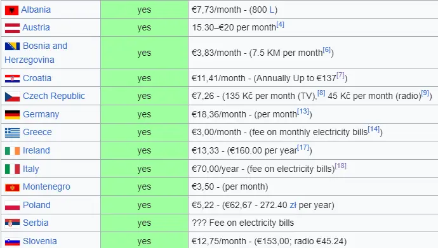Click the Ireland flag icon
Screen dimensions: 438x248
(12, 151)
